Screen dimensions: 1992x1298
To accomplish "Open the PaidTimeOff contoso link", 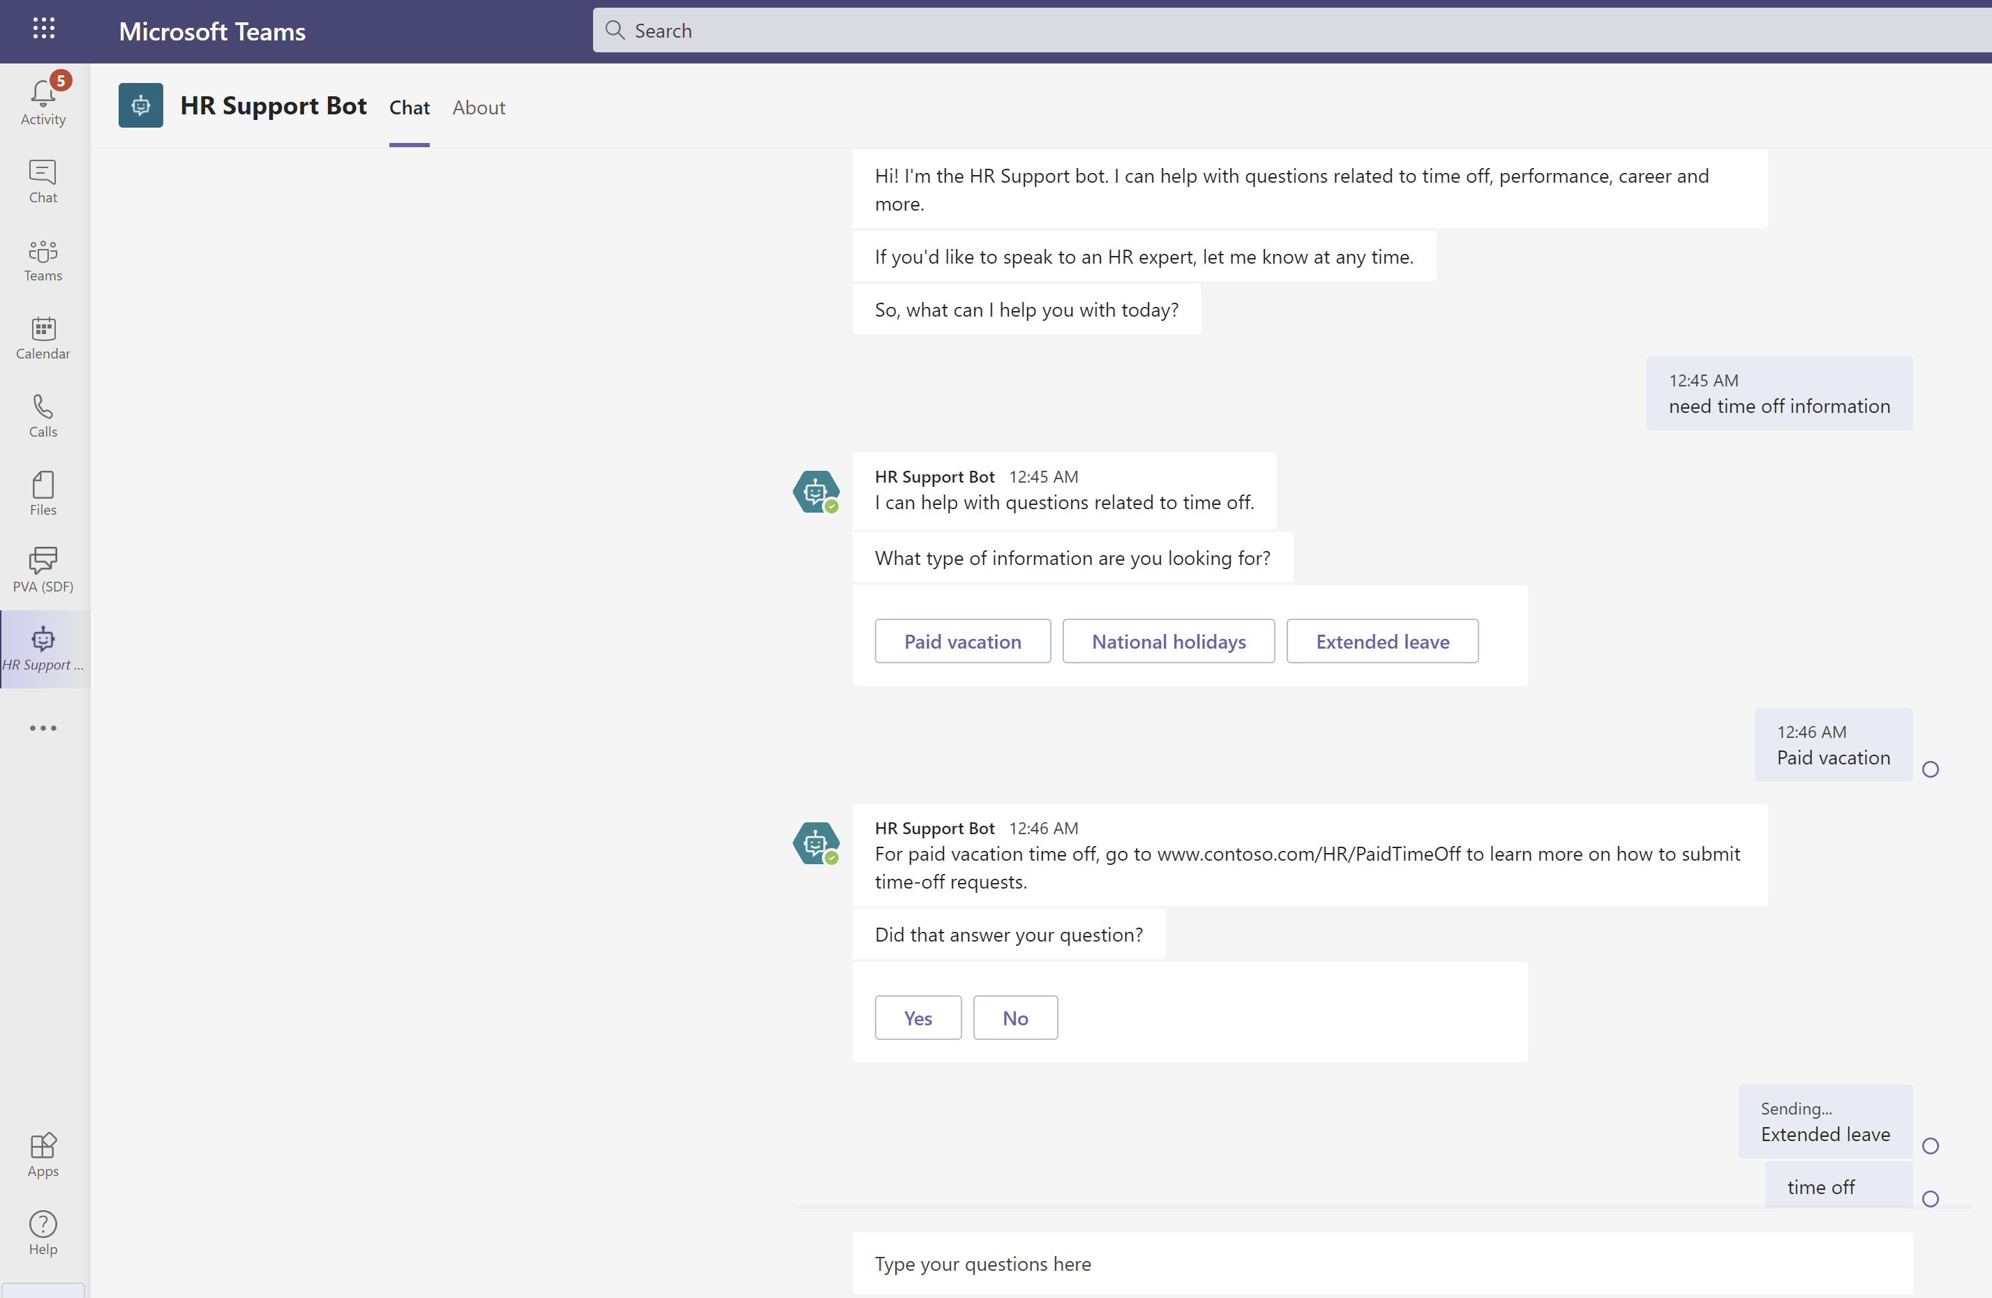I will click(1308, 854).
